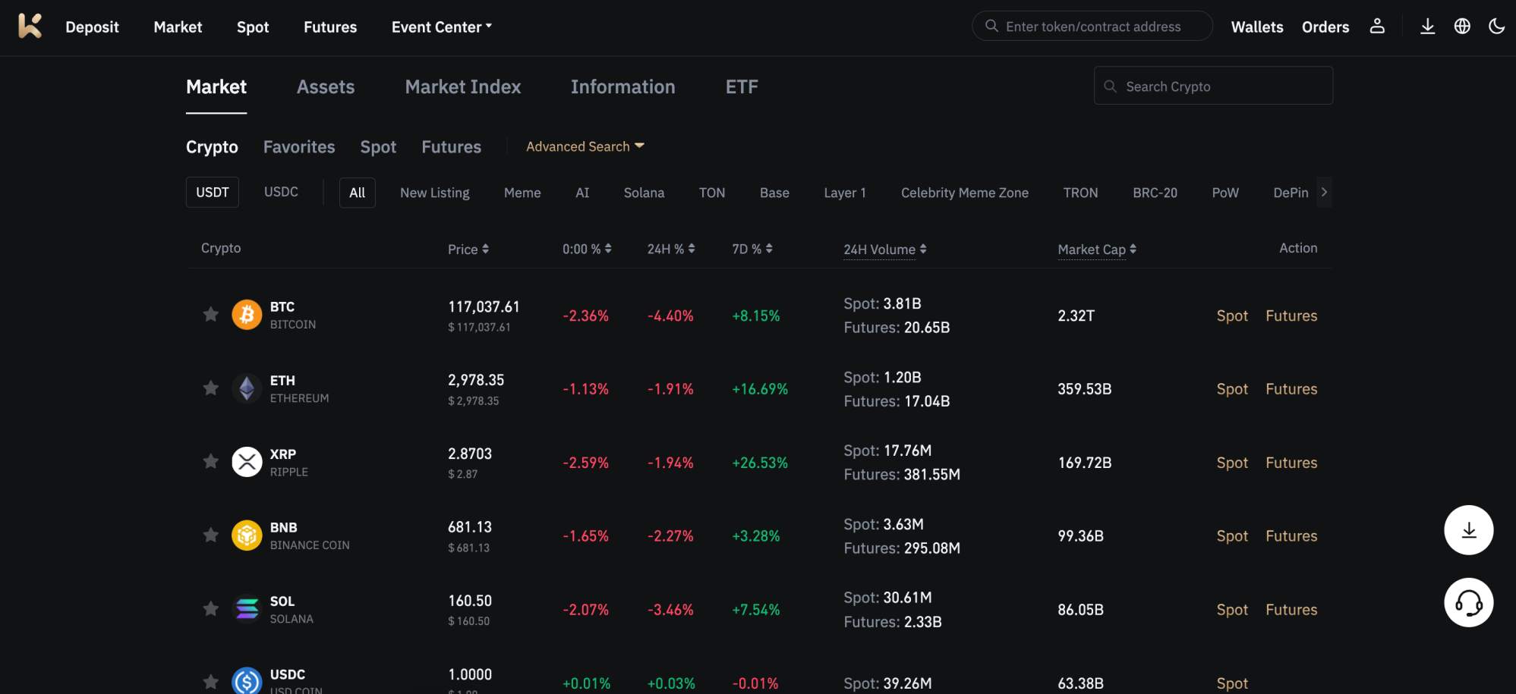Switch to the Market Index tab

[462, 86]
